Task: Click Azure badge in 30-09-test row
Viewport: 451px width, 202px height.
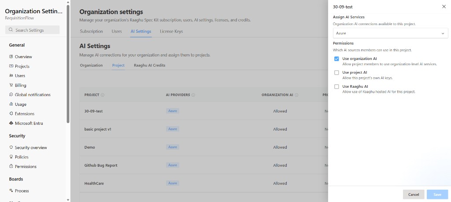Action: pyautogui.click(x=173, y=111)
